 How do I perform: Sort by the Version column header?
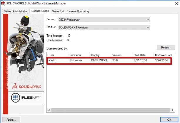(x=121, y=55)
